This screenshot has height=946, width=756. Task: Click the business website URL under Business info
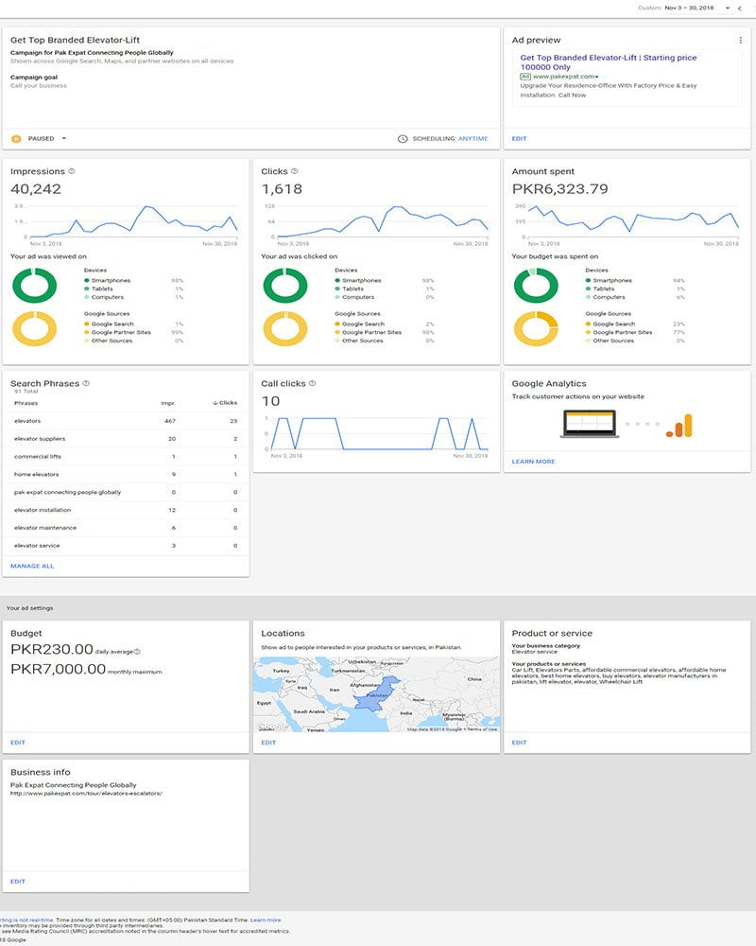(x=86, y=794)
